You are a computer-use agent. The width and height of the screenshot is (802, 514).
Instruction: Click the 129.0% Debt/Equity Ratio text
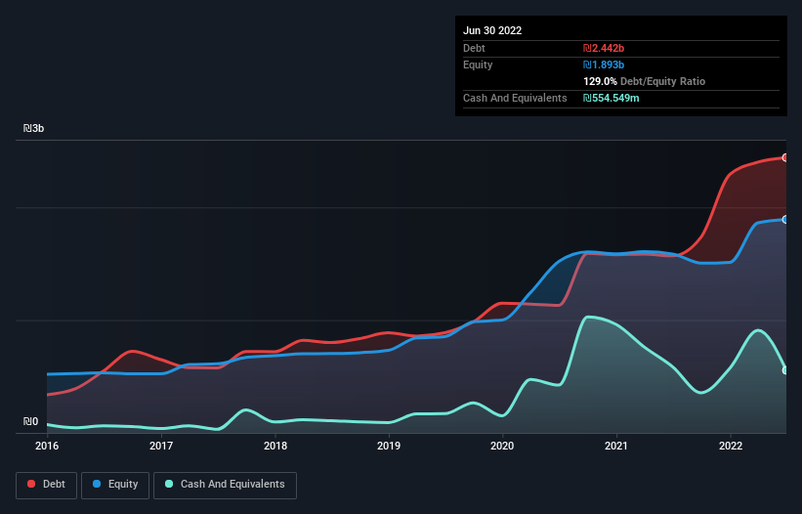click(x=644, y=81)
